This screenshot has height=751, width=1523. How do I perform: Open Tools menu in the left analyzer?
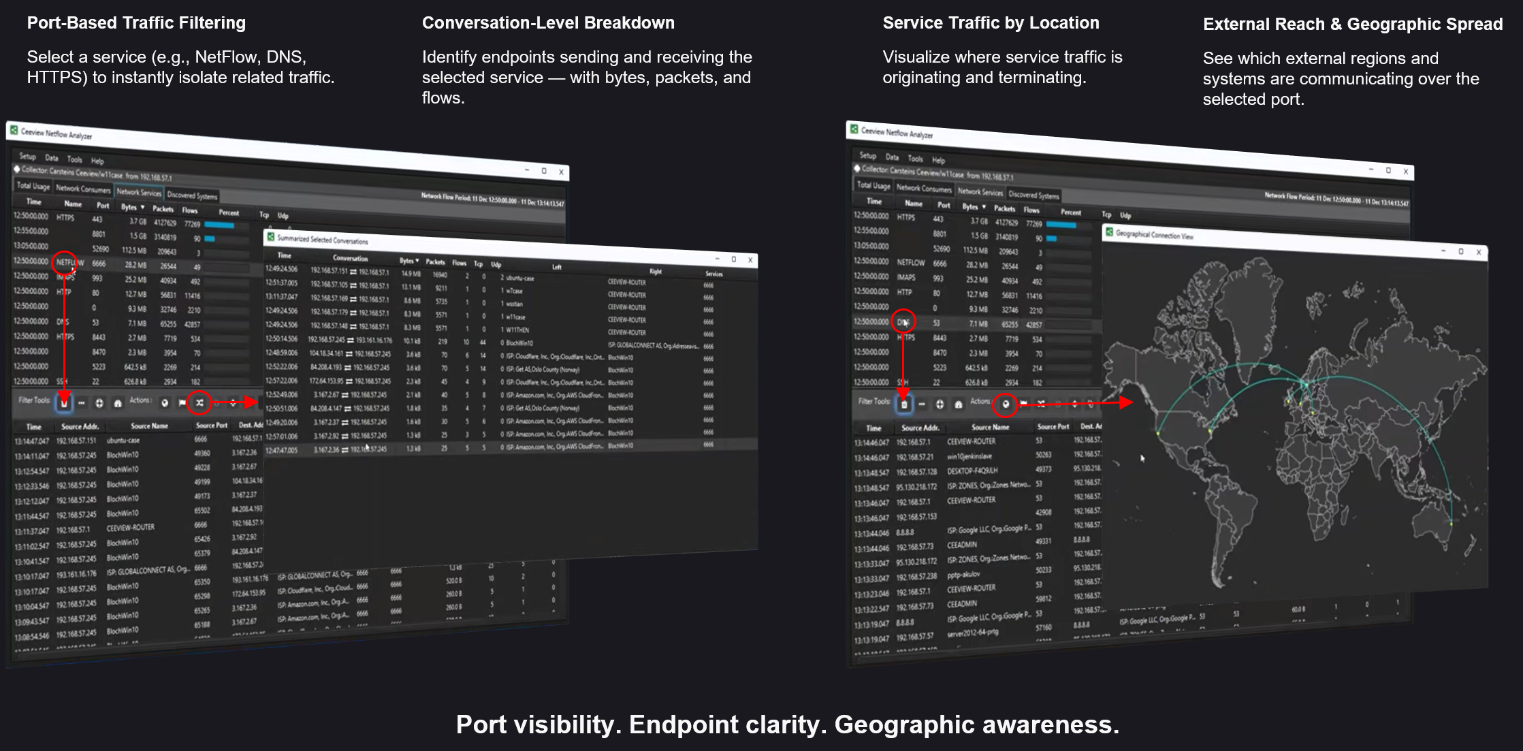tap(74, 159)
